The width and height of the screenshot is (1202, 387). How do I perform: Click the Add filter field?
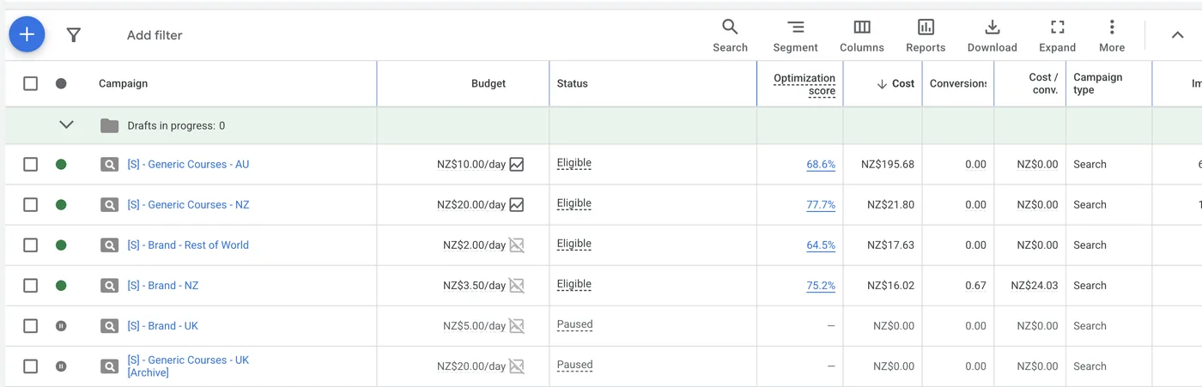coord(155,35)
